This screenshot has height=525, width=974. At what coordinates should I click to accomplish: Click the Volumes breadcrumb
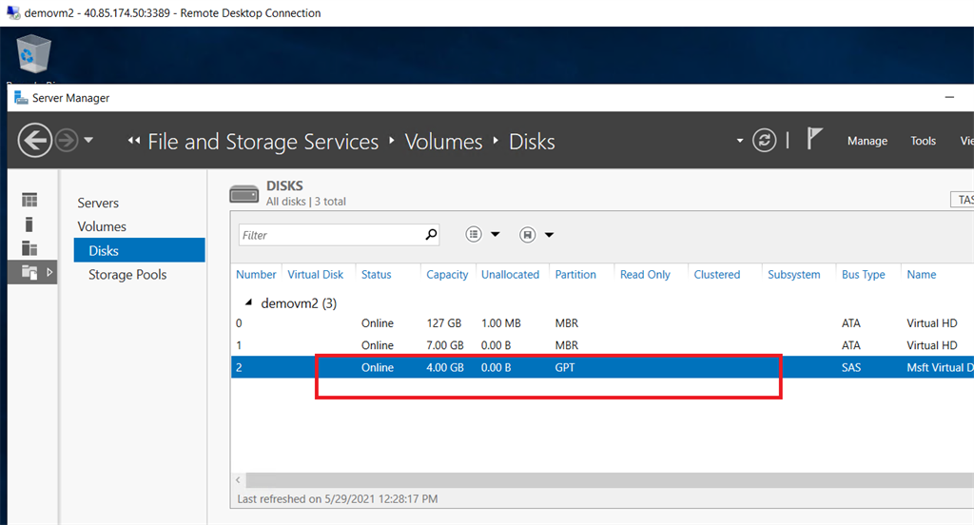pos(443,142)
